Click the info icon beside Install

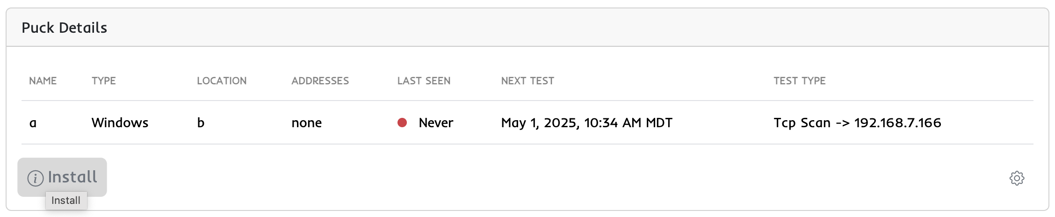pyautogui.click(x=36, y=178)
